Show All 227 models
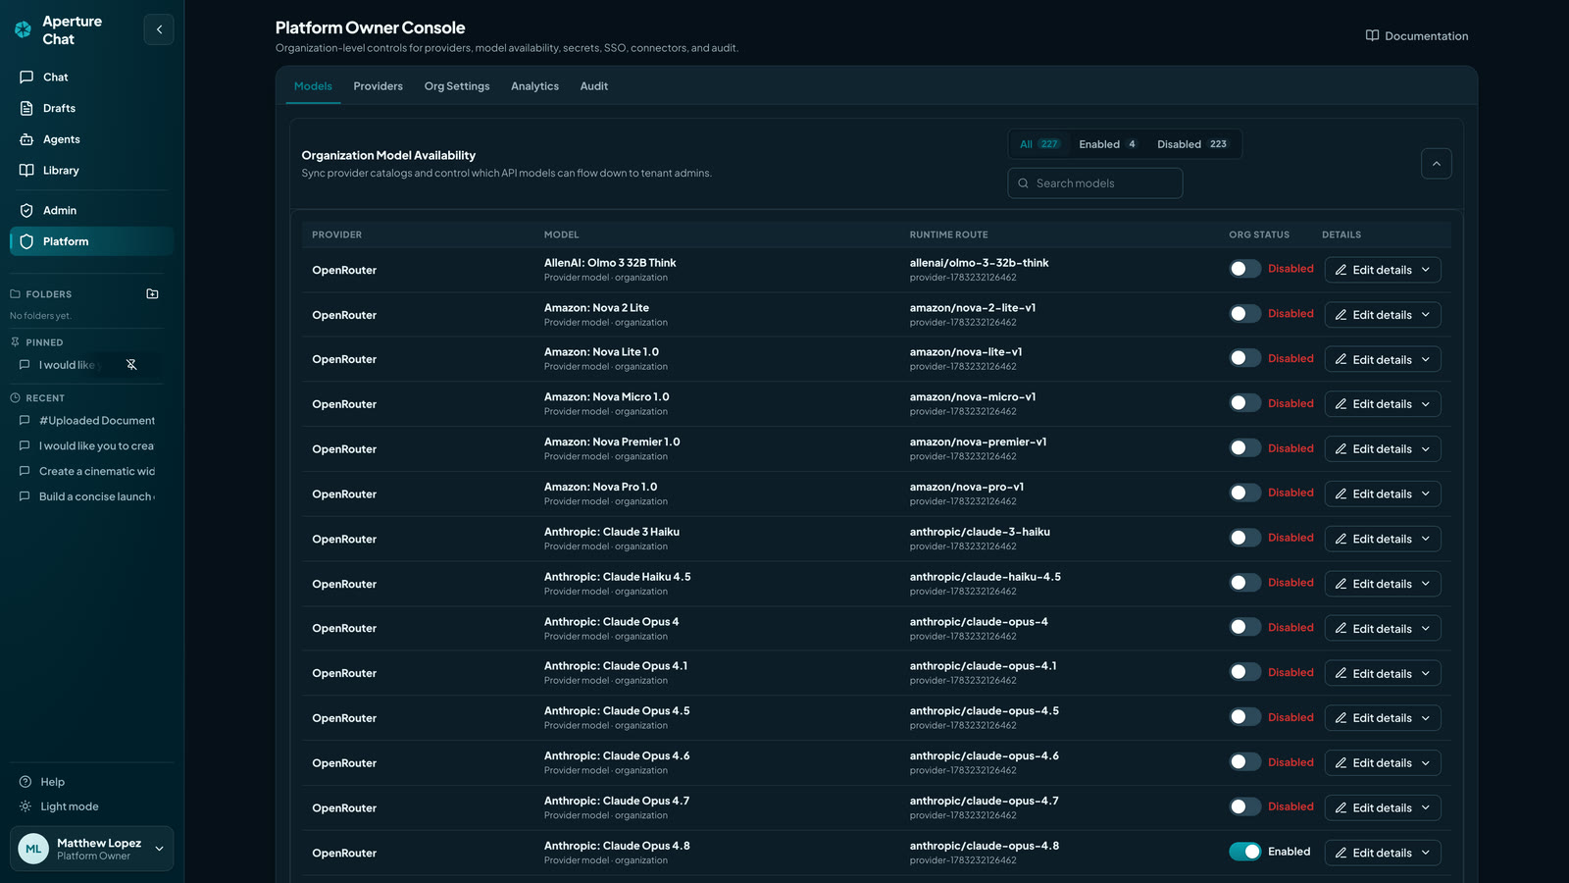Image resolution: width=1569 pixels, height=883 pixels. [x=1039, y=144]
